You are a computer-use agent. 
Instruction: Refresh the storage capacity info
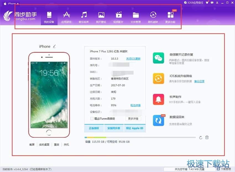pos(201,137)
